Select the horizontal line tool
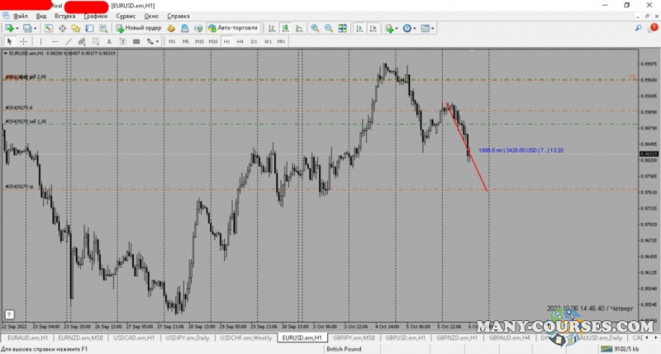The width and height of the screenshot is (661, 354). pyautogui.click(x=55, y=40)
